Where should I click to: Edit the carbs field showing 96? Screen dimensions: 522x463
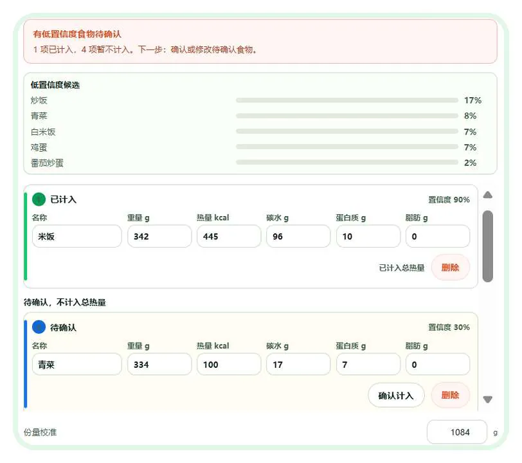click(x=299, y=237)
